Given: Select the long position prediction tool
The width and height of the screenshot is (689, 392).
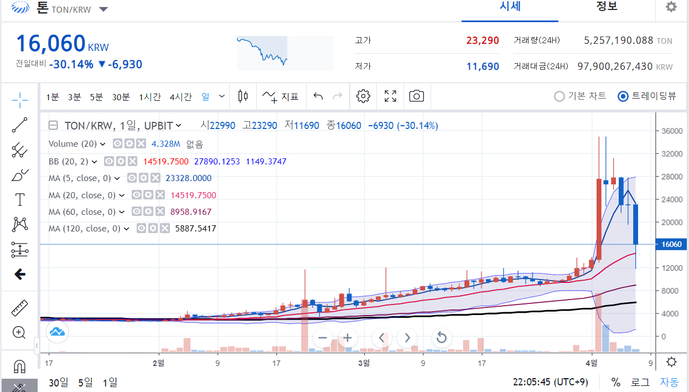Looking at the screenshot, I should pyautogui.click(x=20, y=250).
